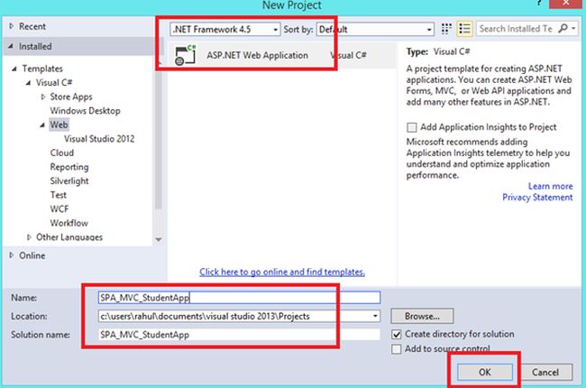
Task: Select Workflow templates category
Action: point(69,223)
